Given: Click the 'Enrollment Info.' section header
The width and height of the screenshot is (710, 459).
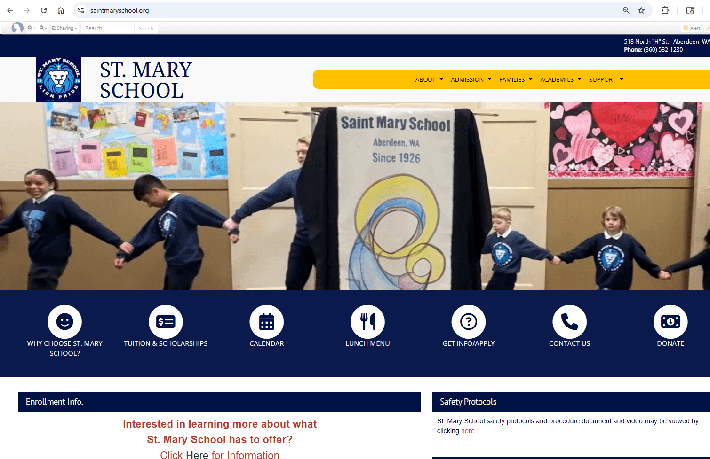Looking at the screenshot, I should (x=220, y=402).
